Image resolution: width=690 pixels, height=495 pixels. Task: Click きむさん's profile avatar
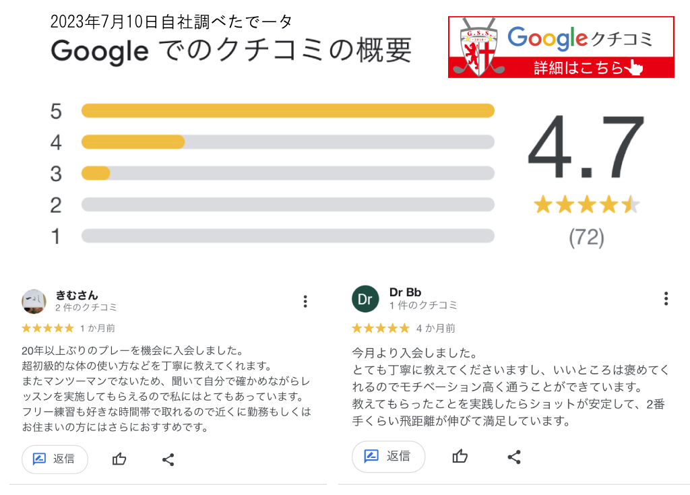34,301
